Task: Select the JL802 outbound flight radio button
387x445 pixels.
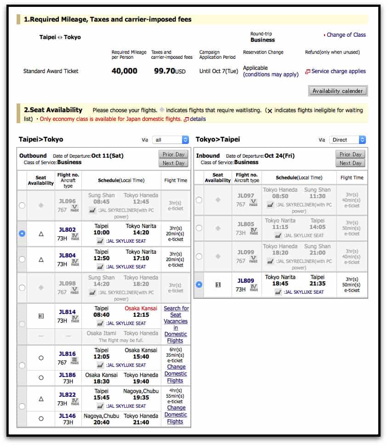Action: 22,233
